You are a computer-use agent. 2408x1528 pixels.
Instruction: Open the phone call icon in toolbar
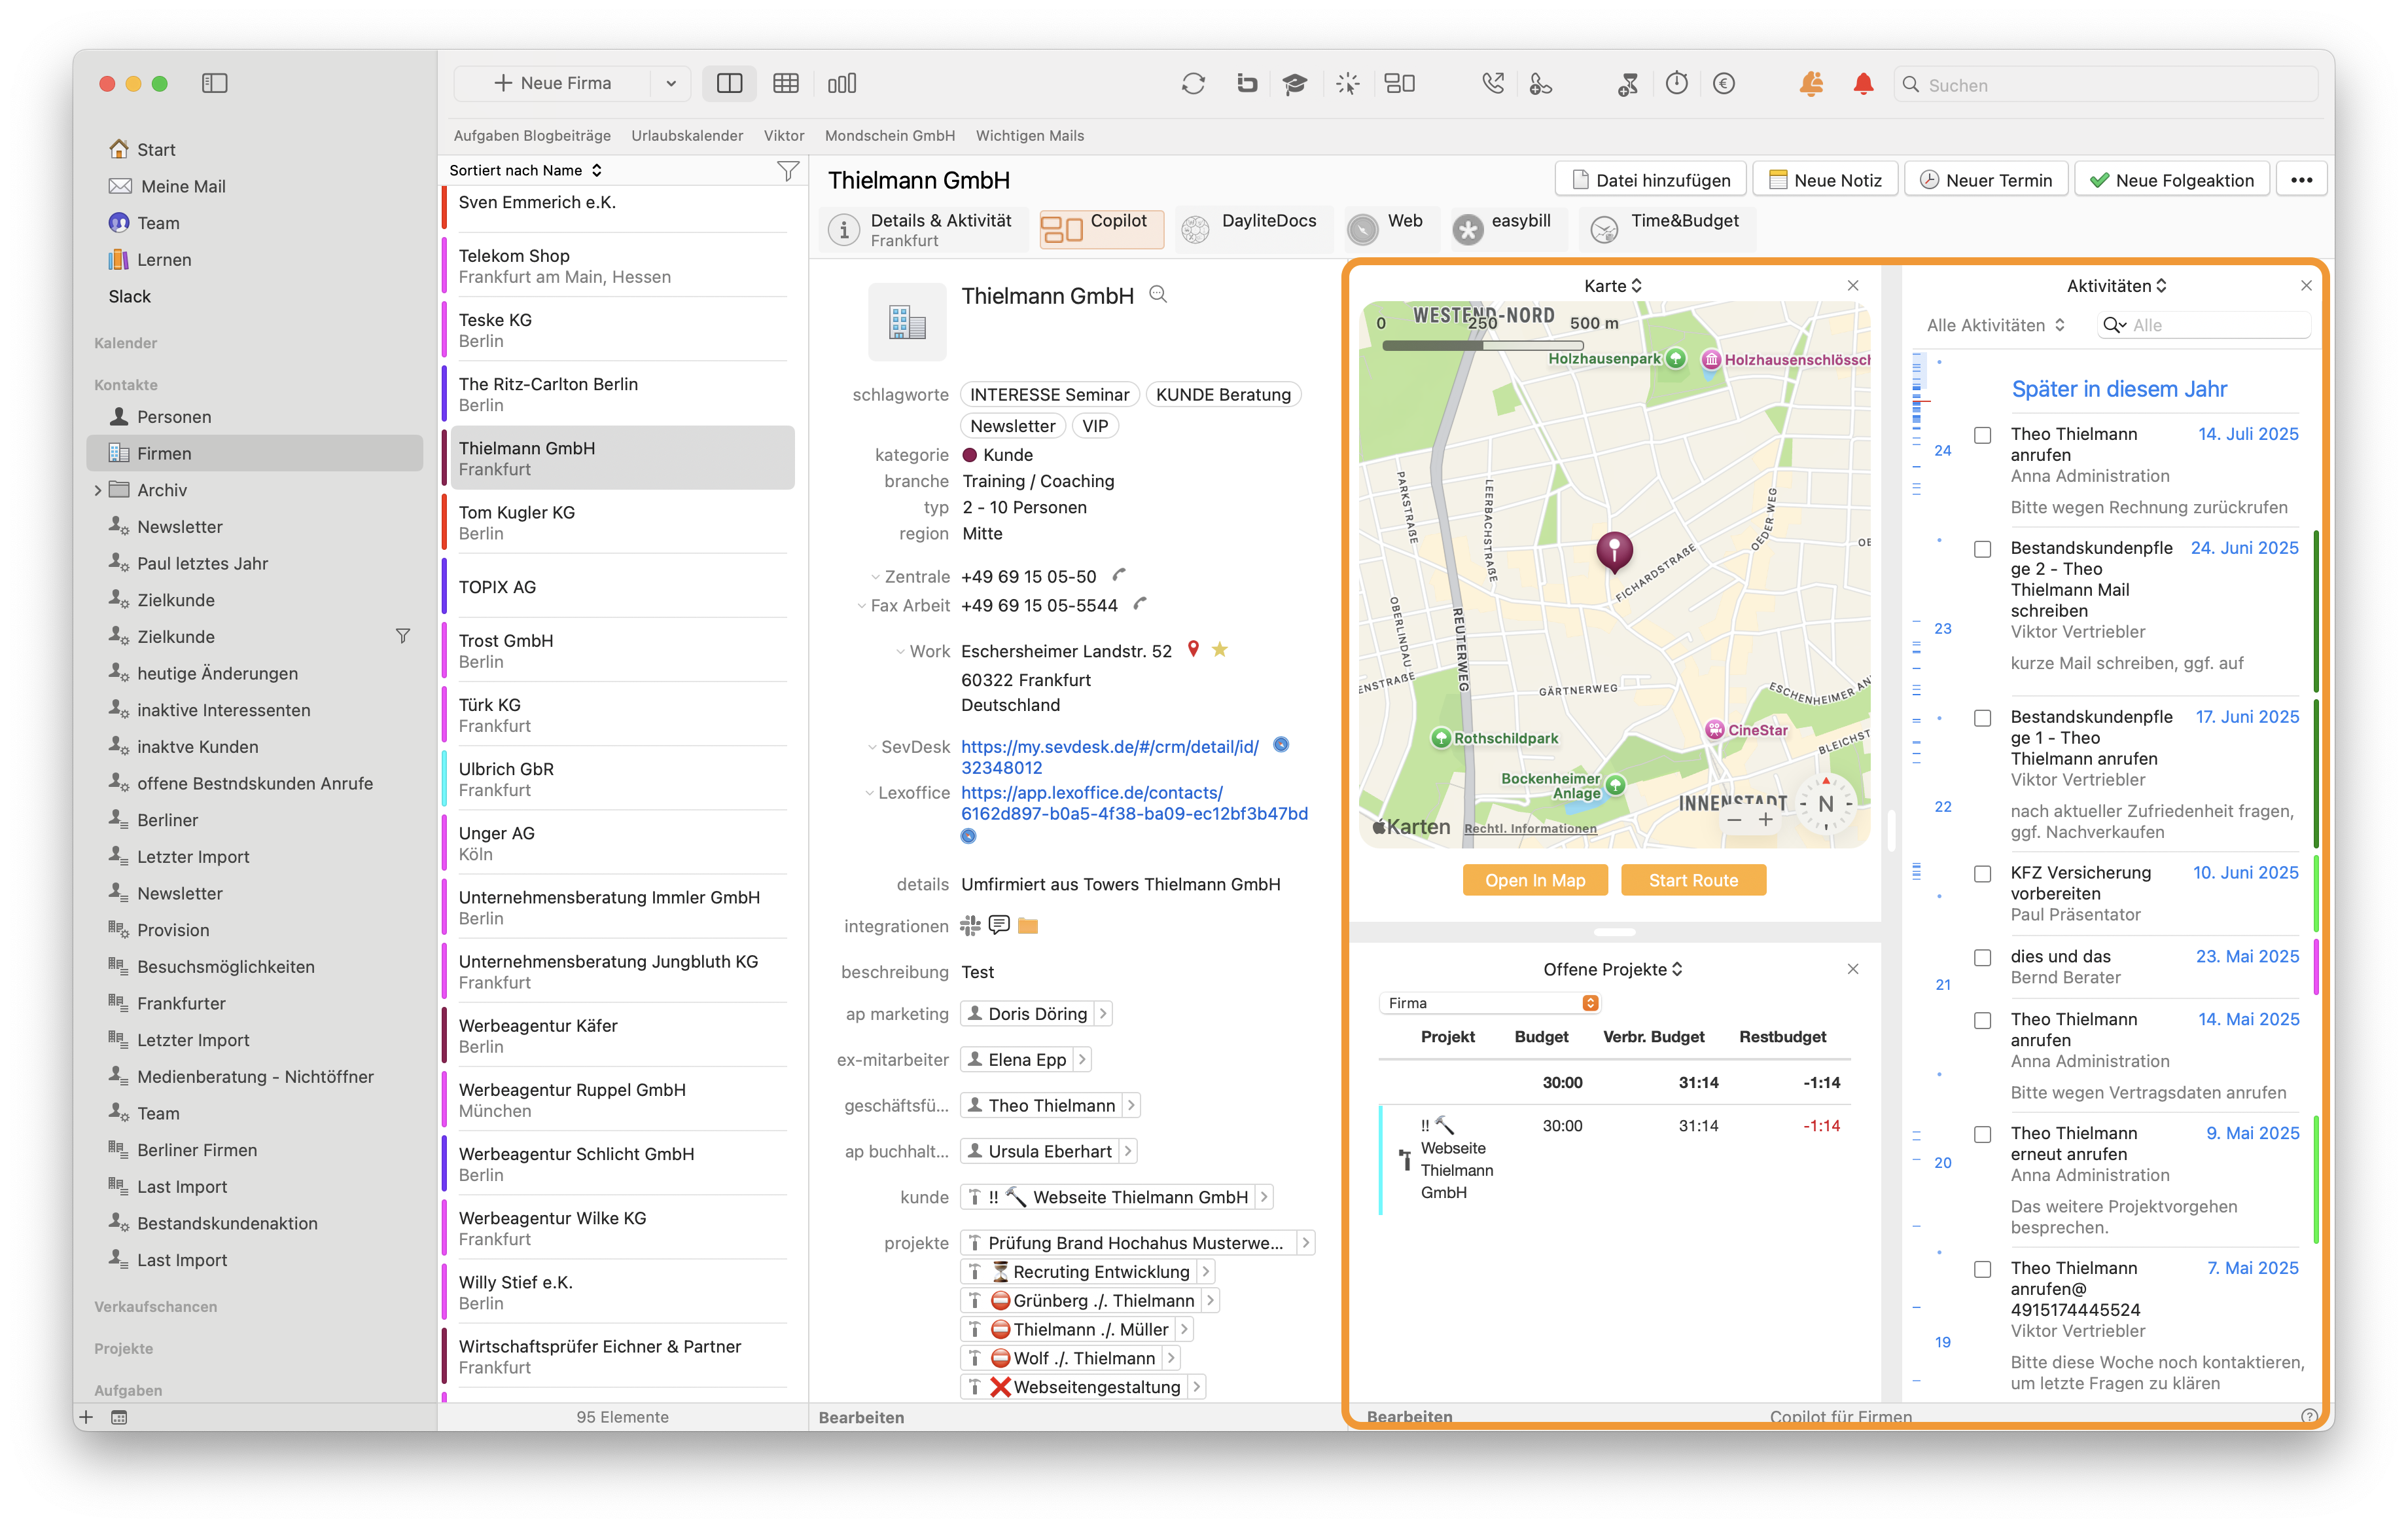[x=1492, y=84]
